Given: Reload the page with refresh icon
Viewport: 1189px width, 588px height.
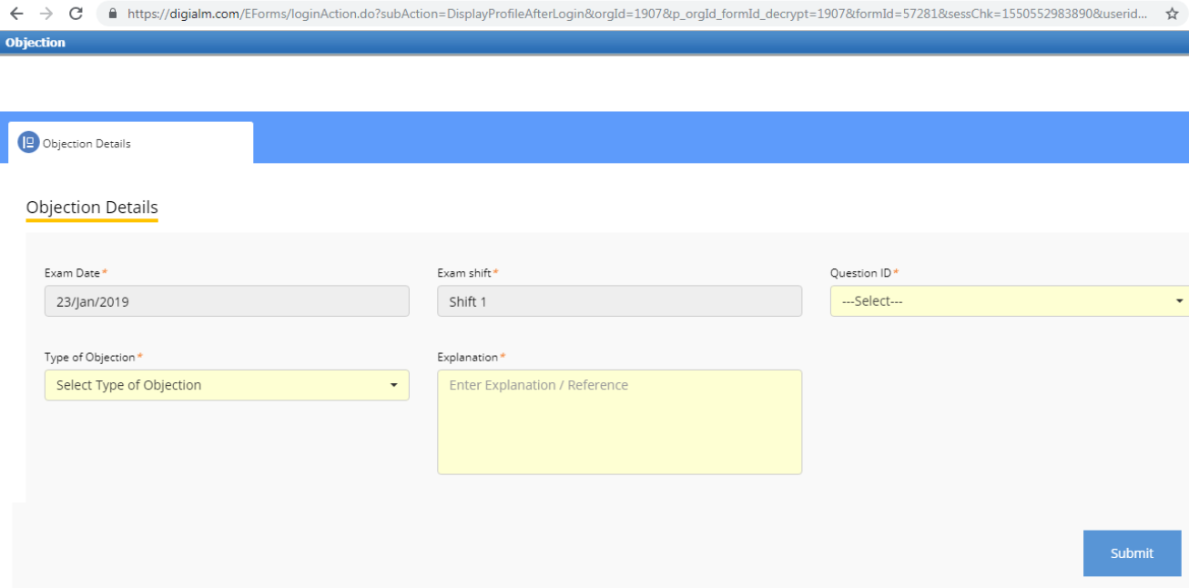Looking at the screenshot, I should (76, 14).
